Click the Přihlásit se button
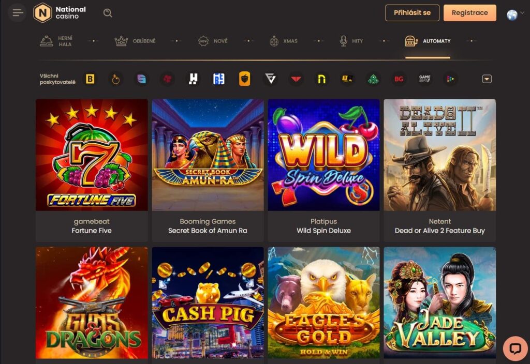Viewport: 530px width, 364px height. click(x=413, y=12)
